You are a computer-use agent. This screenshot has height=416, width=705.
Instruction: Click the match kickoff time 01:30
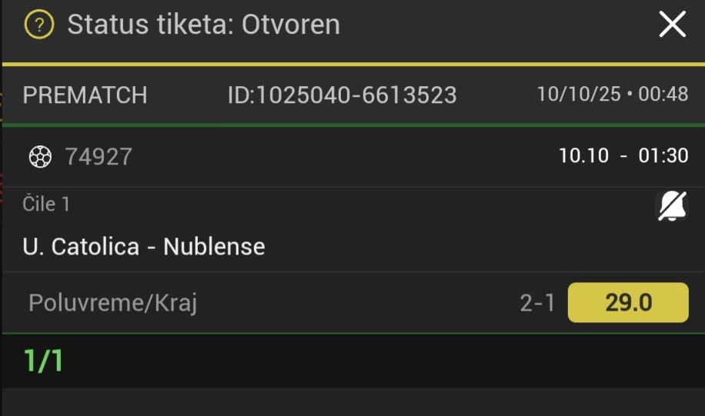pyautogui.click(x=663, y=156)
